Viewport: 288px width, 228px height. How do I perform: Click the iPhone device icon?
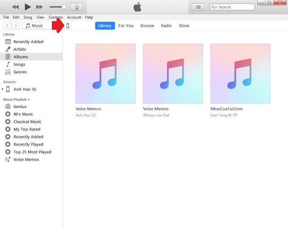68,26
